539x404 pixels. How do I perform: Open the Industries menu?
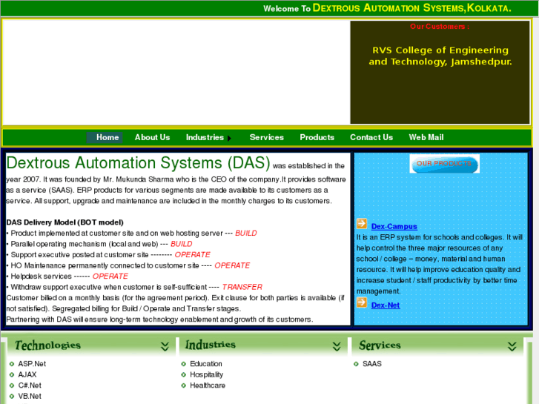tap(205, 138)
